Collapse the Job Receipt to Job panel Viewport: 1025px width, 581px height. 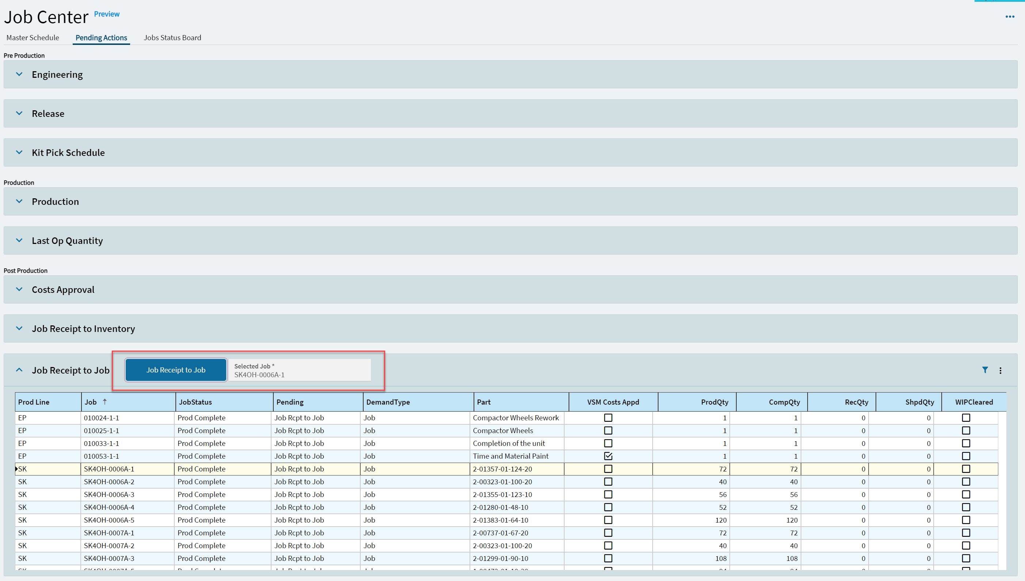(x=19, y=370)
